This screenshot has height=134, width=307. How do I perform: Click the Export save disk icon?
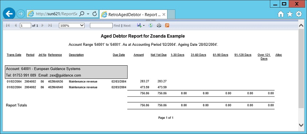[140, 25]
